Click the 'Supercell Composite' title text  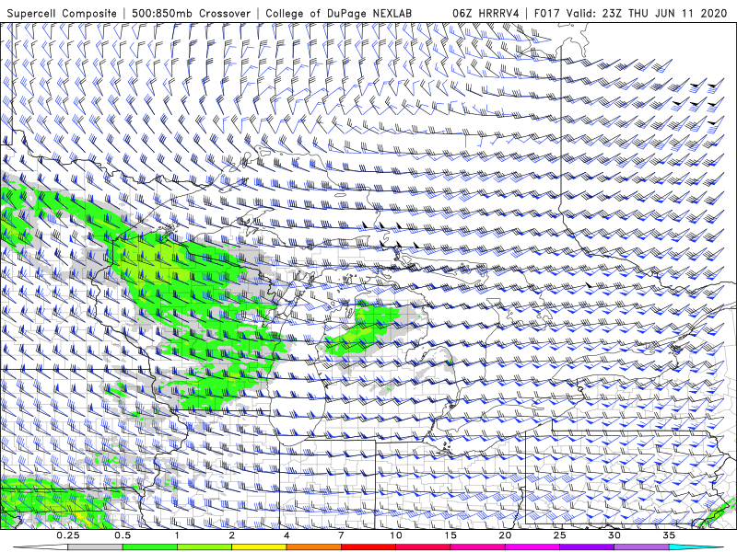[62, 13]
